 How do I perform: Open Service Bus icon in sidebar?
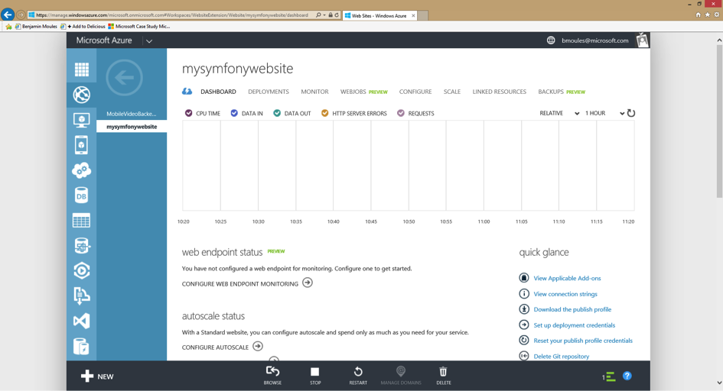tap(82, 296)
